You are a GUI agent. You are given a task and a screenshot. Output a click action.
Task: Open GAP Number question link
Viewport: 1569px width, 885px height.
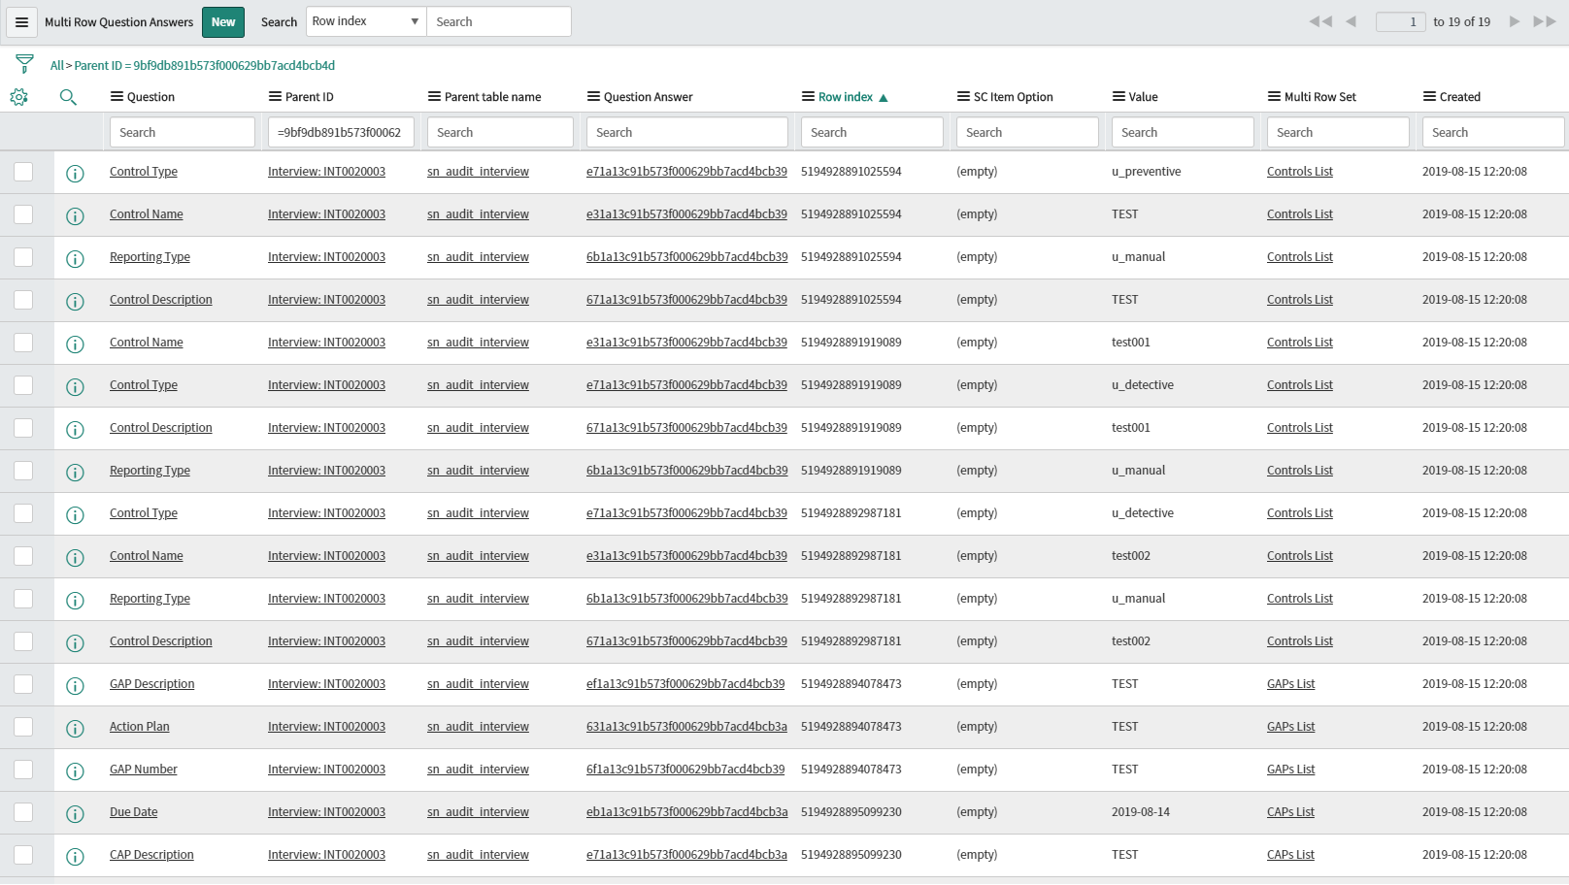click(x=144, y=770)
